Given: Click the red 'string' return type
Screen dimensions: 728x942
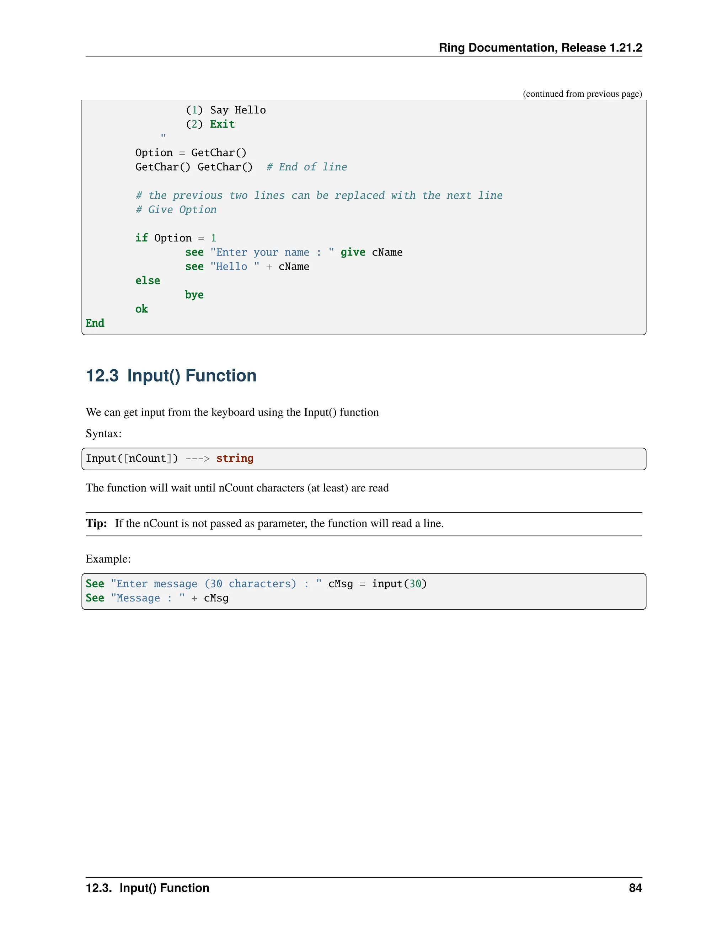Looking at the screenshot, I should [235, 459].
